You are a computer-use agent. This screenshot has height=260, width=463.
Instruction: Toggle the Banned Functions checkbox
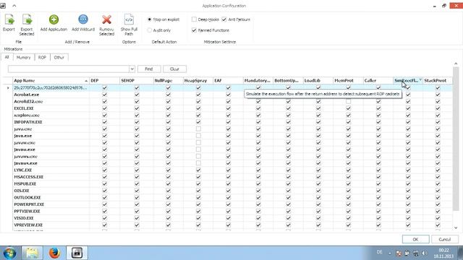coord(194,30)
